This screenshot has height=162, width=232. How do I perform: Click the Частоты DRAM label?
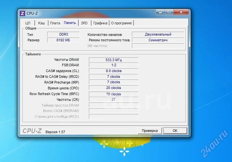(x=66, y=60)
